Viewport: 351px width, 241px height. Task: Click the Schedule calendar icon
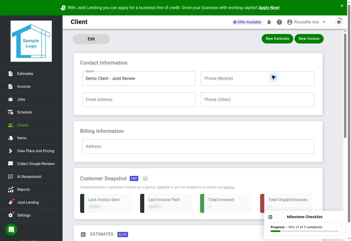point(10,112)
